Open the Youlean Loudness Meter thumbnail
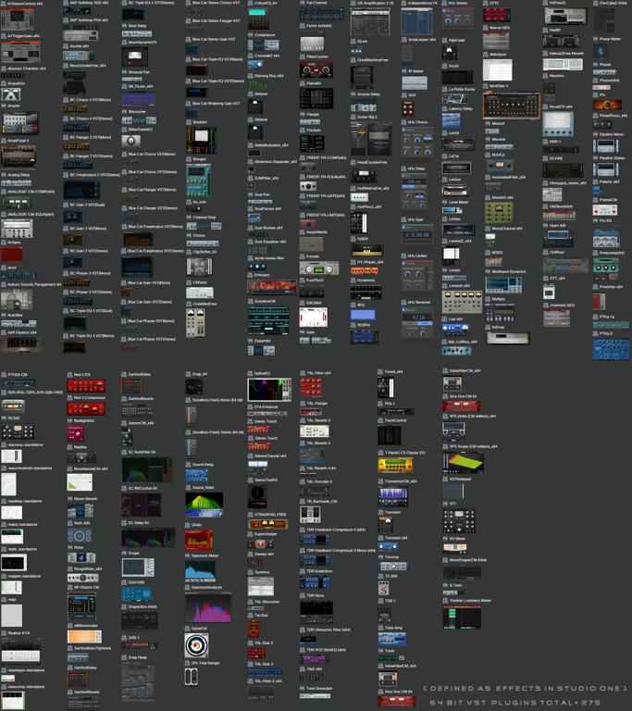Screen dimensions: 632x711 [462, 617]
